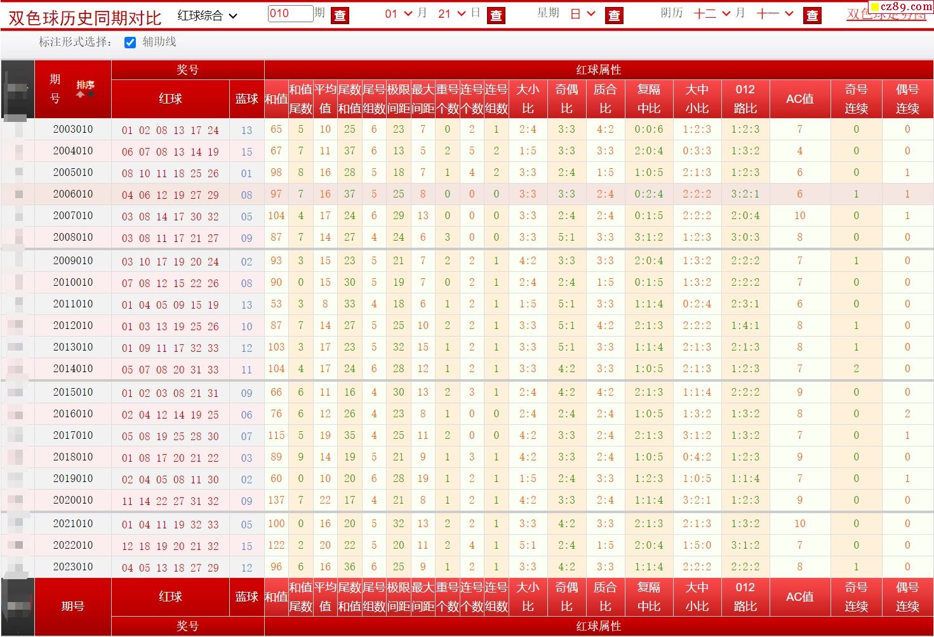Click the top 蓝球 column header

[x=246, y=99]
